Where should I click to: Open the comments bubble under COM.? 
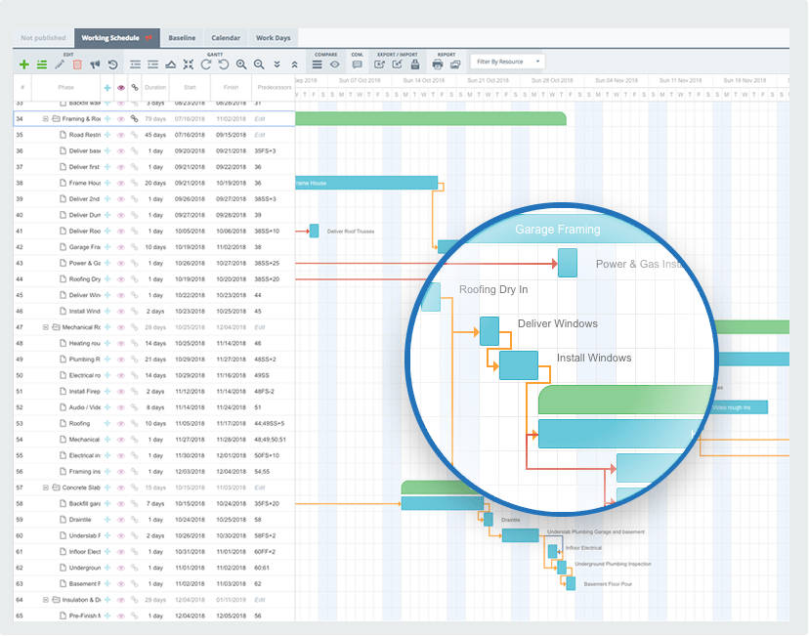tap(357, 64)
